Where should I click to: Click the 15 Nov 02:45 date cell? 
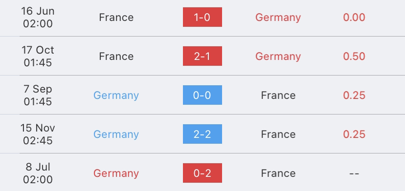tap(38, 134)
